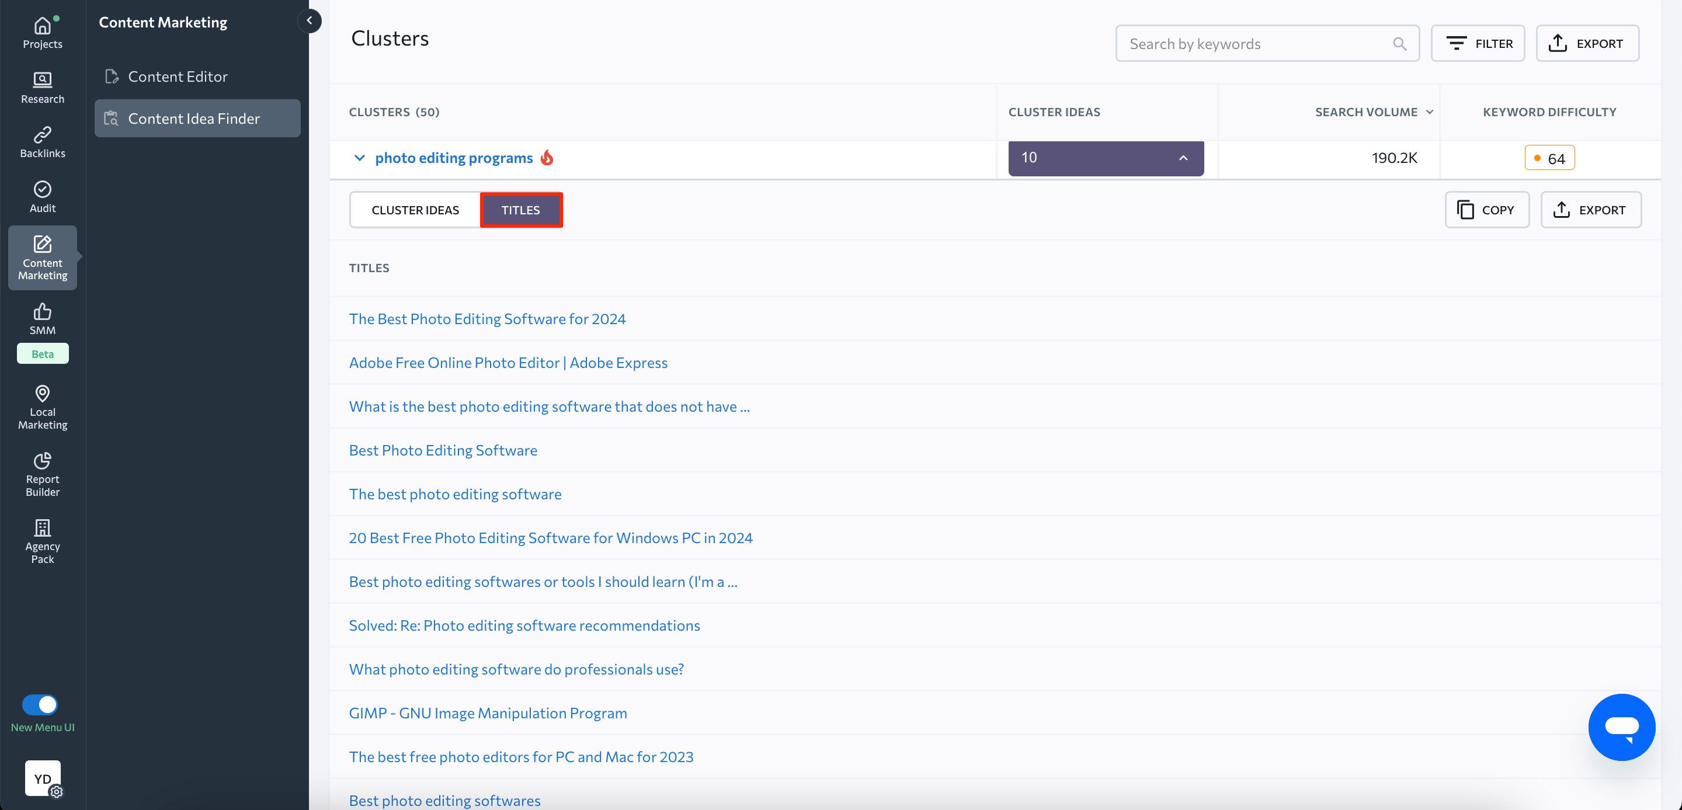Open the GIMP - GNU Image Manipulation Program link
The image size is (1682, 810).
488,712
